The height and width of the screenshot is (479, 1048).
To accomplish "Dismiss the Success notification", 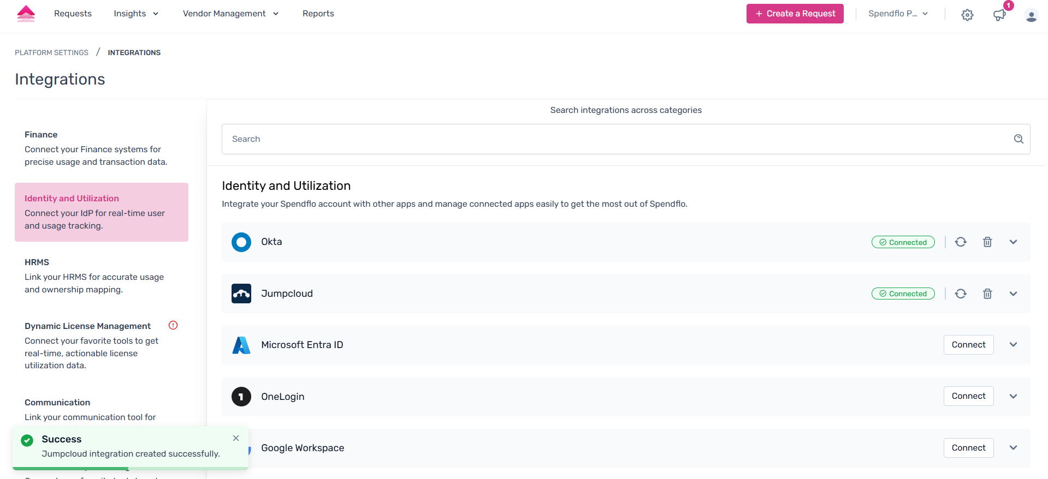I will click(x=236, y=438).
